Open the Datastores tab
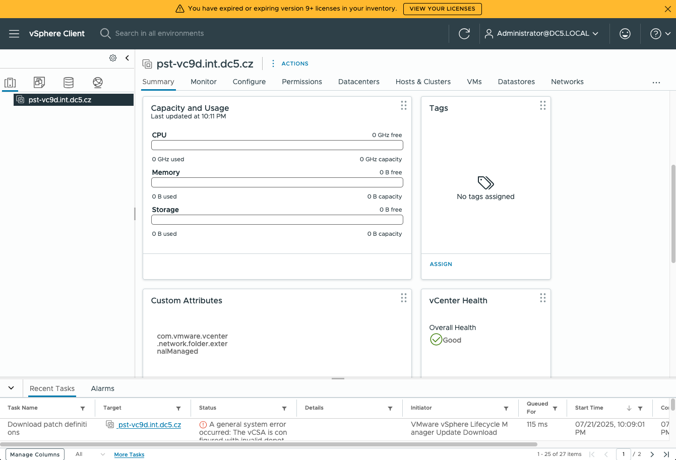 (516, 82)
